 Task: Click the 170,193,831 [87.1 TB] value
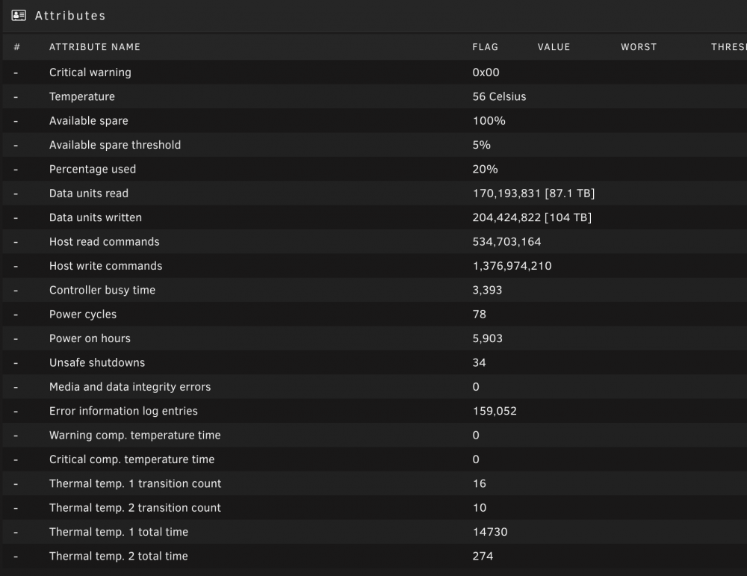533,193
